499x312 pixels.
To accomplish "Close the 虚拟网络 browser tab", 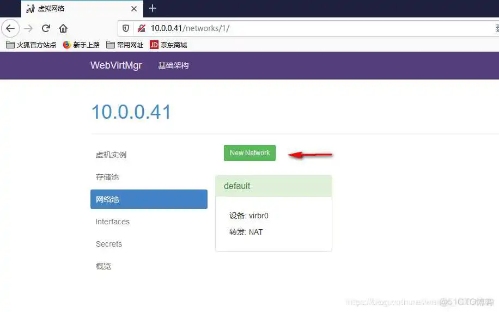I will (134, 9).
